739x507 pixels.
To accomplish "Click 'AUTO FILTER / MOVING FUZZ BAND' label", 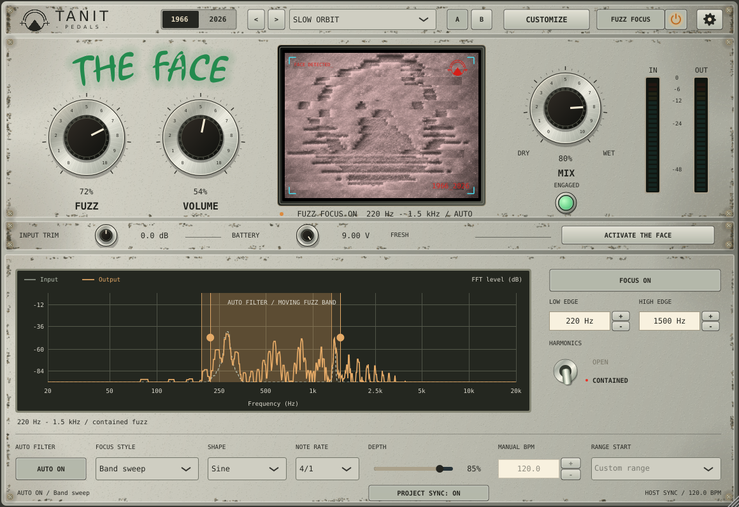I will click(x=282, y=303).
